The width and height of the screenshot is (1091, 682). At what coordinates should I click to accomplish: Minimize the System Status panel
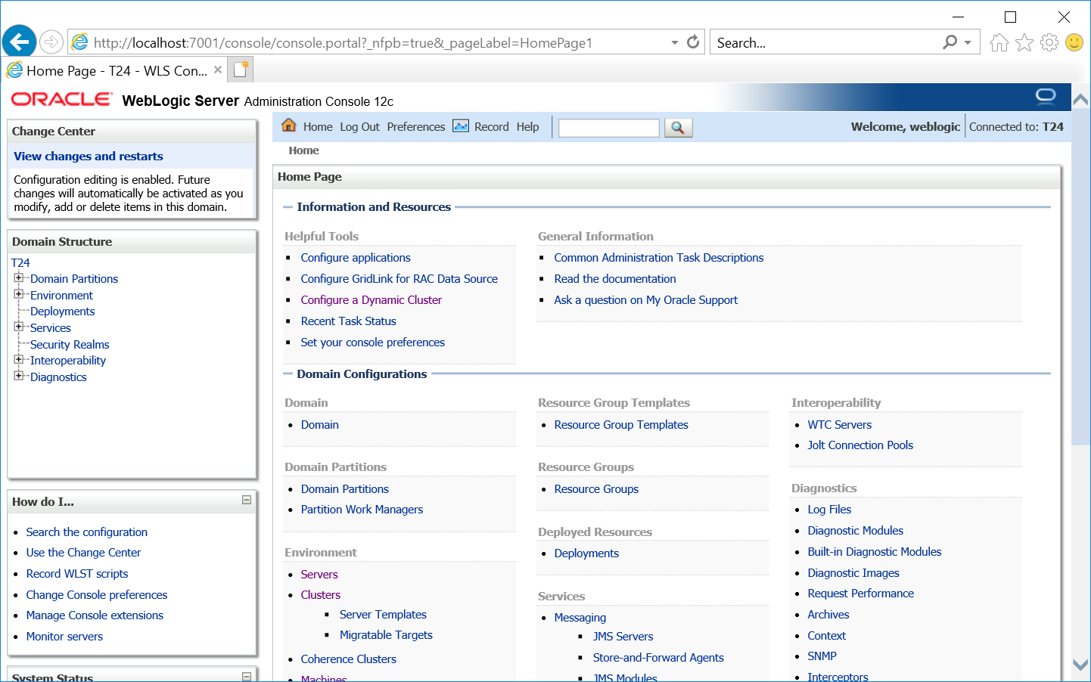pyautogui.click(x=247, y=676)
